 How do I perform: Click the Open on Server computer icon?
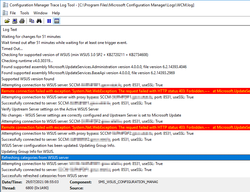coord(15,21)
